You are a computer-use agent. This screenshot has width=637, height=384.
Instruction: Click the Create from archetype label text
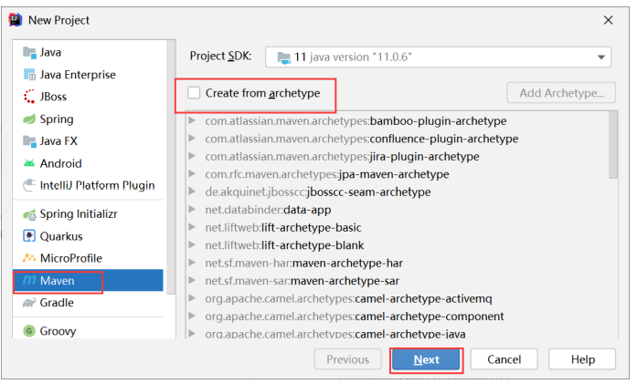pos(262,93)
